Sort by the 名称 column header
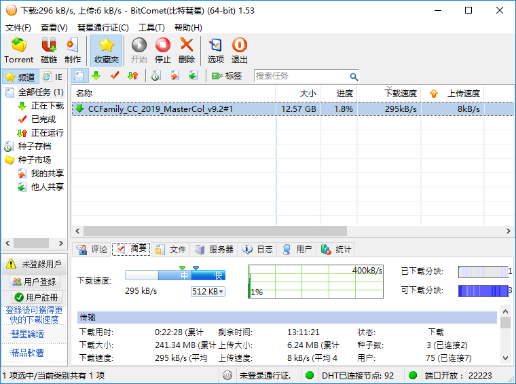Viewport: 516px width, 384px height. pos(173,94)
